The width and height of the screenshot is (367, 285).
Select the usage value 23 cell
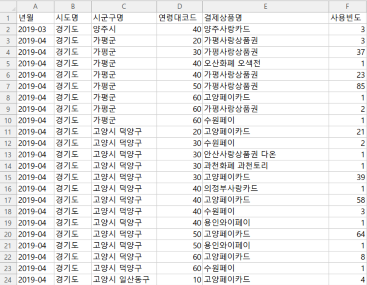click(348, 75)
